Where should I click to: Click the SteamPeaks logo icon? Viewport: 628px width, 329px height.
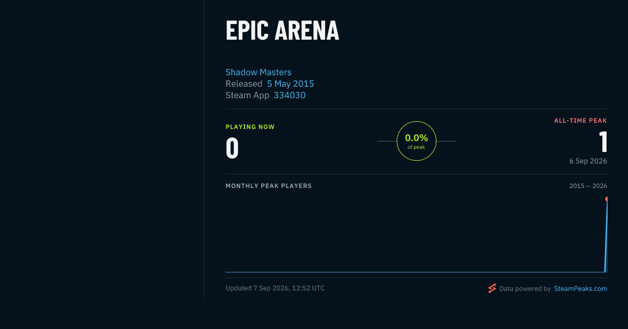click(x=492, y=288)
